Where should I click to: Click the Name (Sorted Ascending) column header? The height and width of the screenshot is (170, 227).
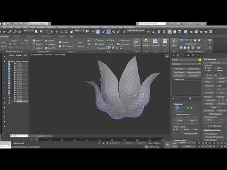19,61
